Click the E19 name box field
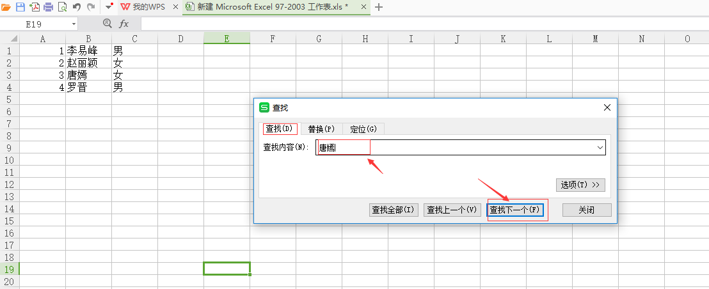709x289 pixels. point(35,24)
